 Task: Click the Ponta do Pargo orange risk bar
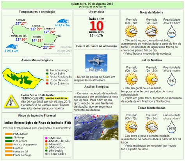tap(9, 155)
